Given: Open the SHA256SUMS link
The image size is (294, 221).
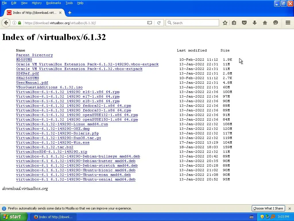Looking at the screenshot, I should point(28,78).
